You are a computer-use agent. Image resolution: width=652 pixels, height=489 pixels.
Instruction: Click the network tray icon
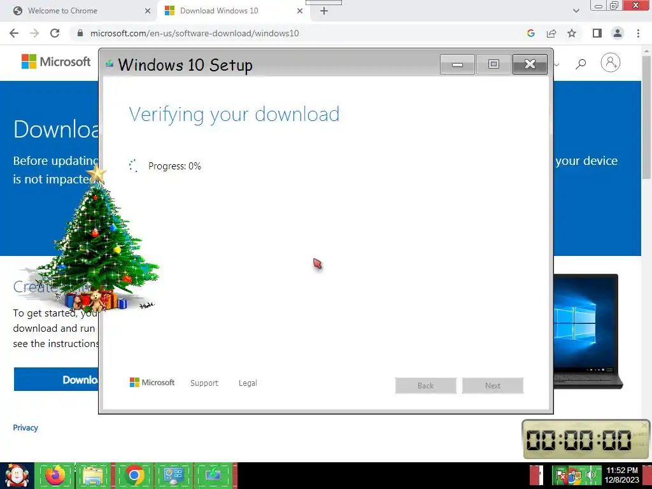(575, 475)
